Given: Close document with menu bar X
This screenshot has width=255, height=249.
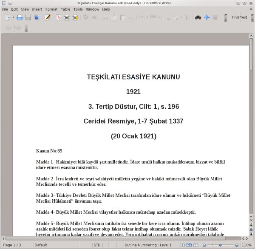Looking at the screenshot, I should [251, 9].
